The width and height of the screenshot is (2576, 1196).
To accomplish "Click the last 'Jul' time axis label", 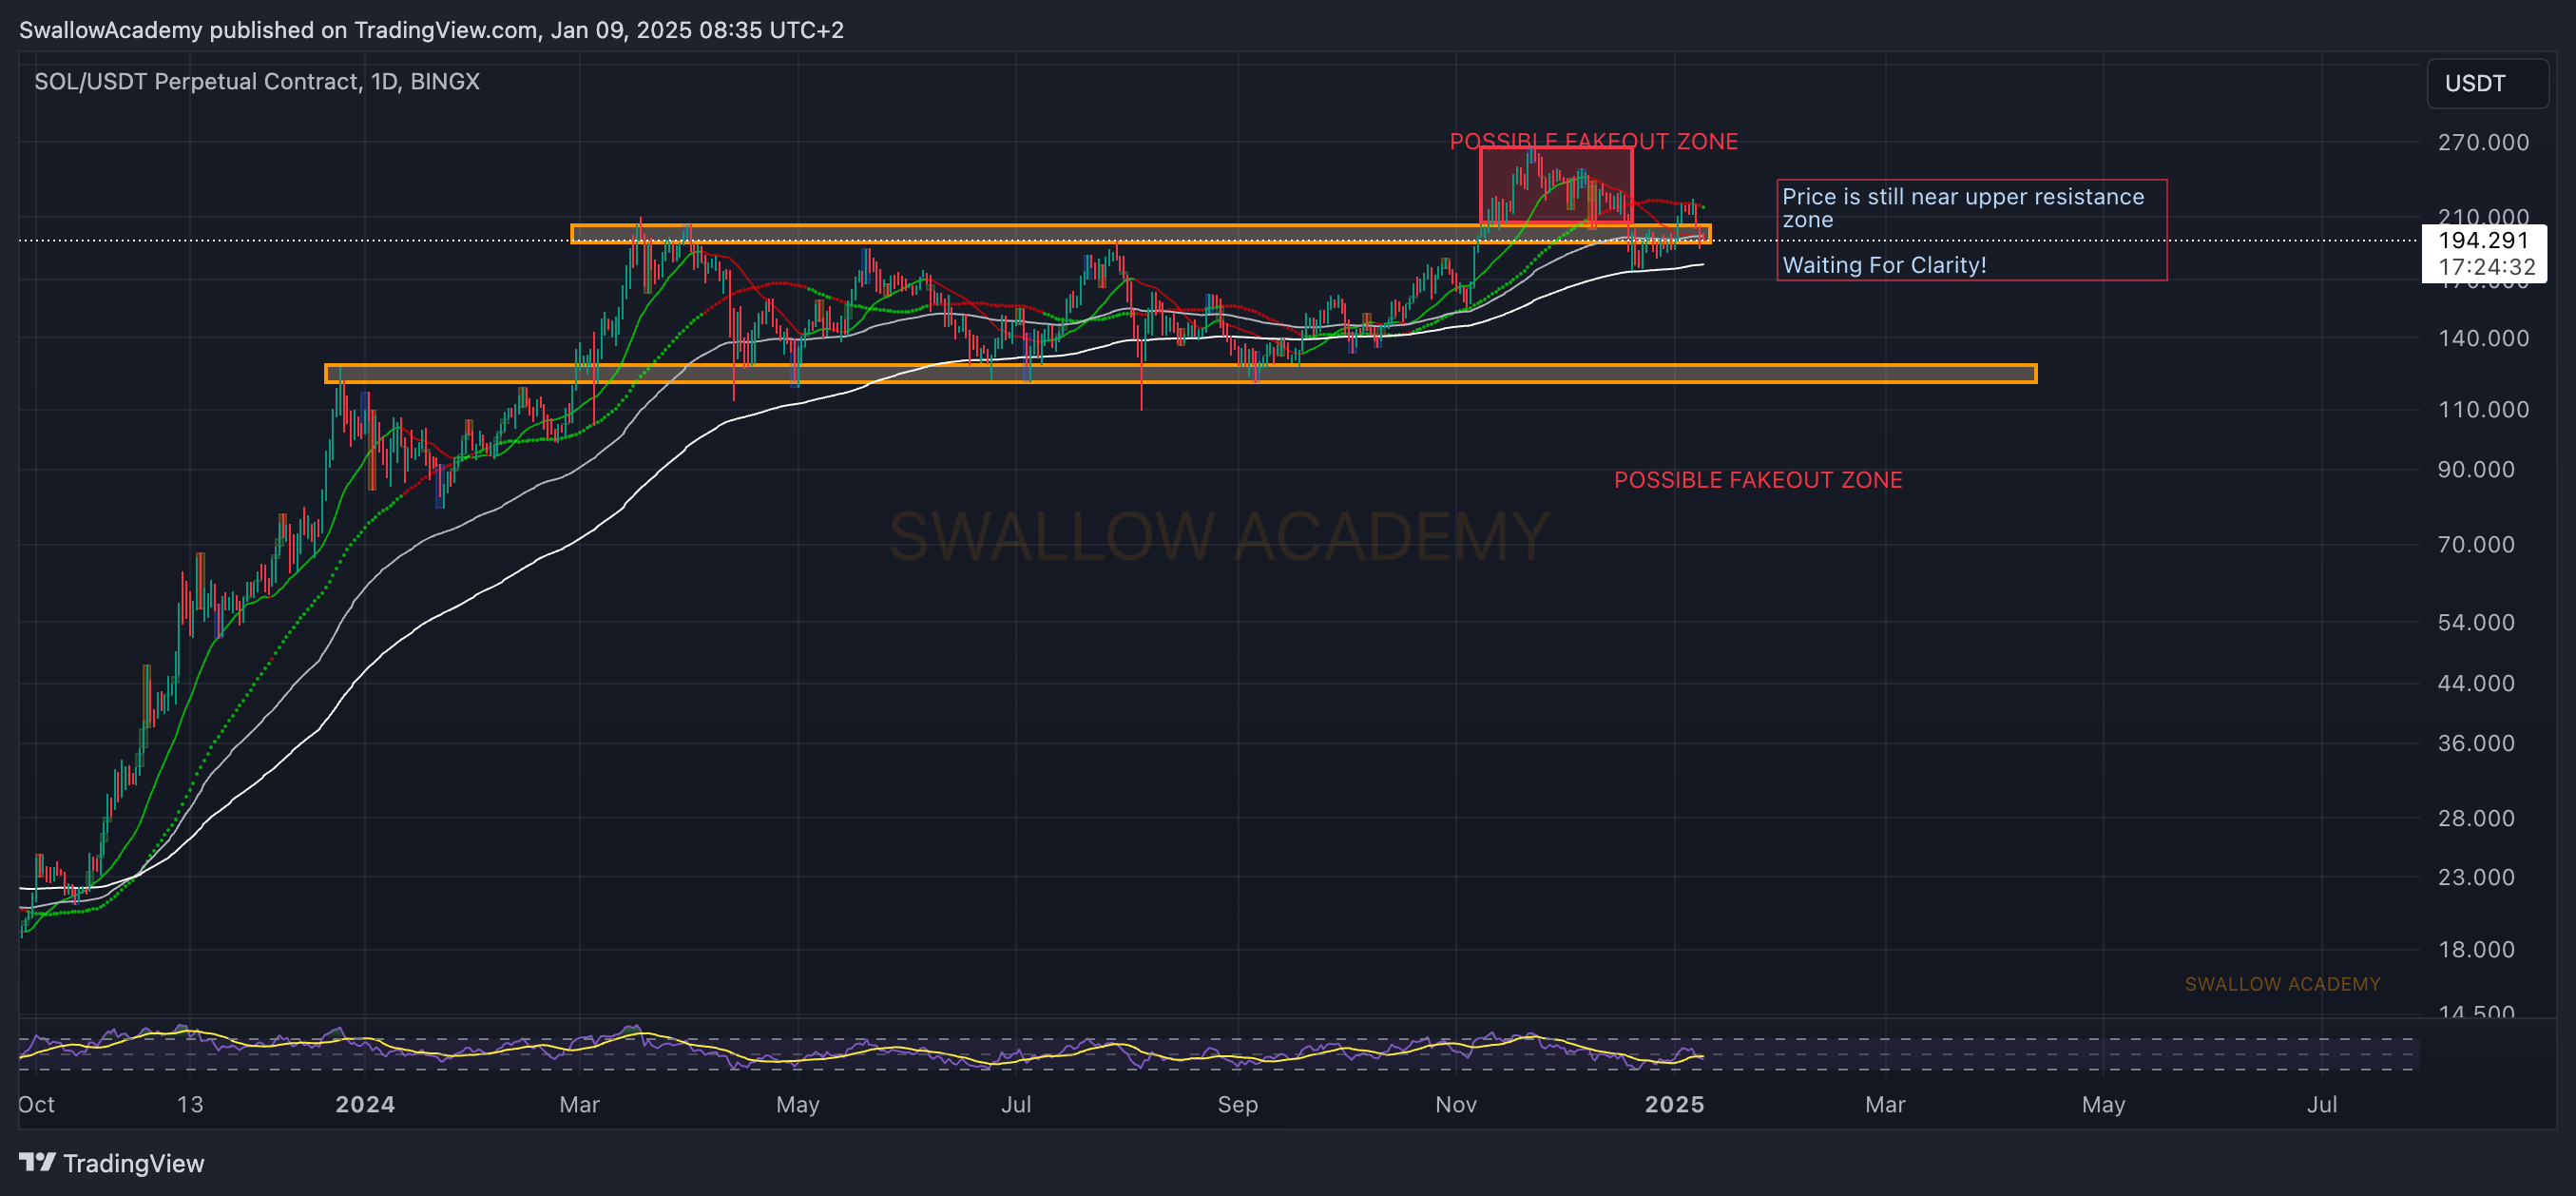I will (x=2322, y=1104).
